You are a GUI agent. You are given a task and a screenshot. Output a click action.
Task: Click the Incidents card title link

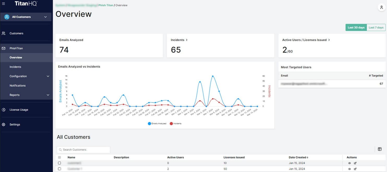[177, 40]
